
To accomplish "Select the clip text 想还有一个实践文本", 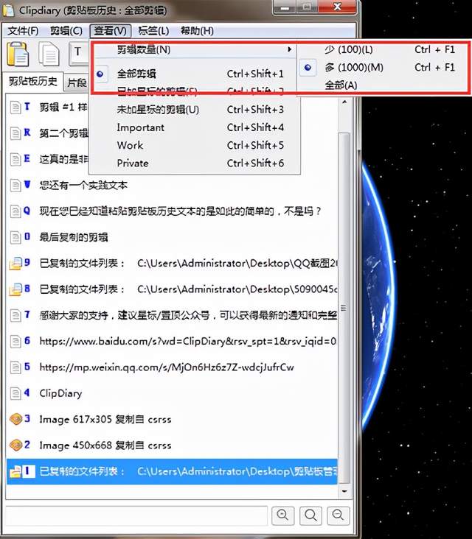I will 83,186.
